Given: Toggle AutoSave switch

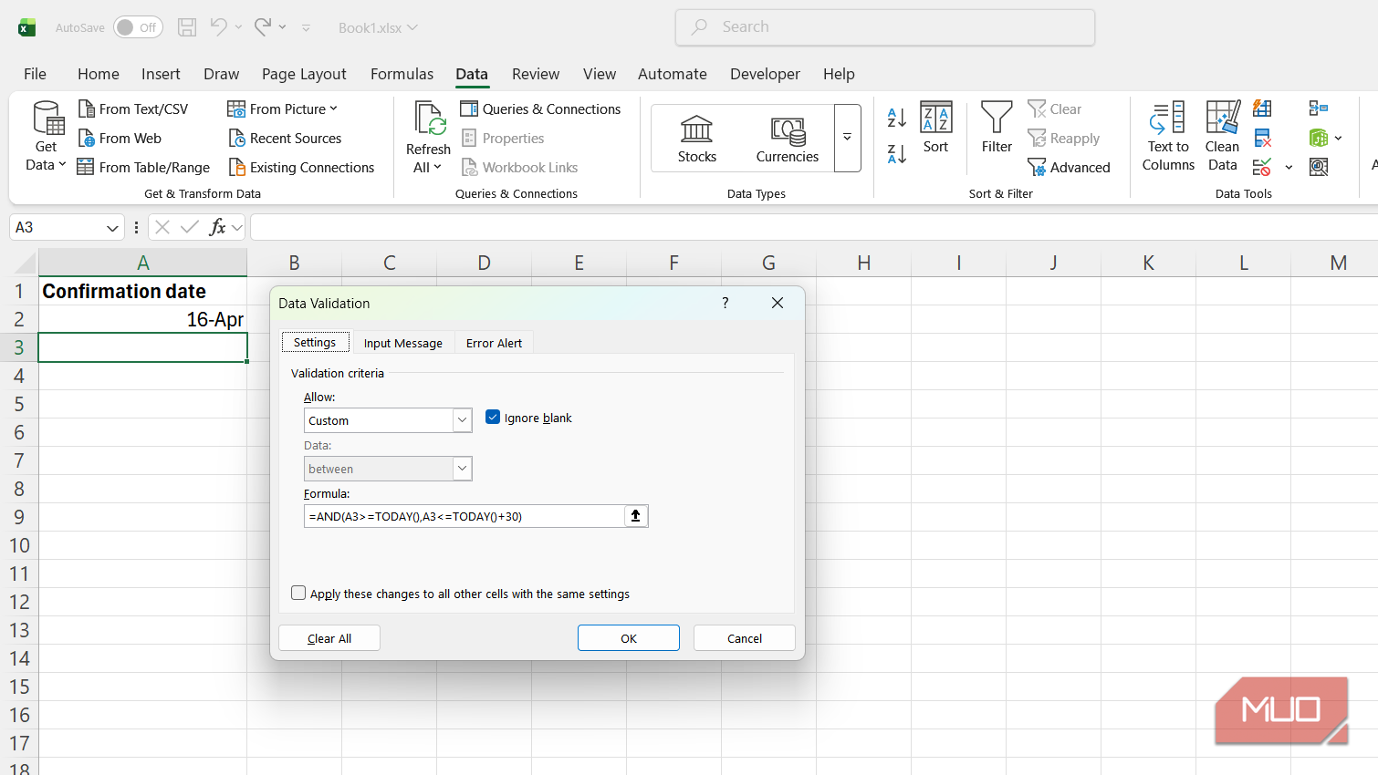Looking at the screenshot, I should pyautogui.click(x=138, y=27).
